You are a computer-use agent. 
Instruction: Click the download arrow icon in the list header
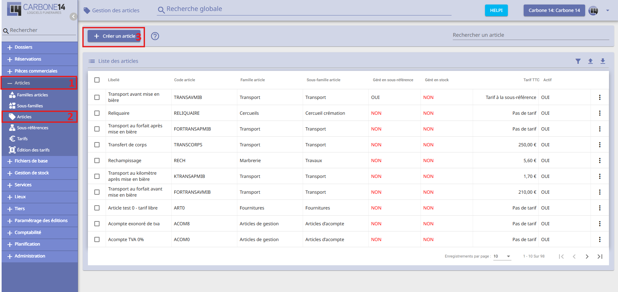(603, 61)
